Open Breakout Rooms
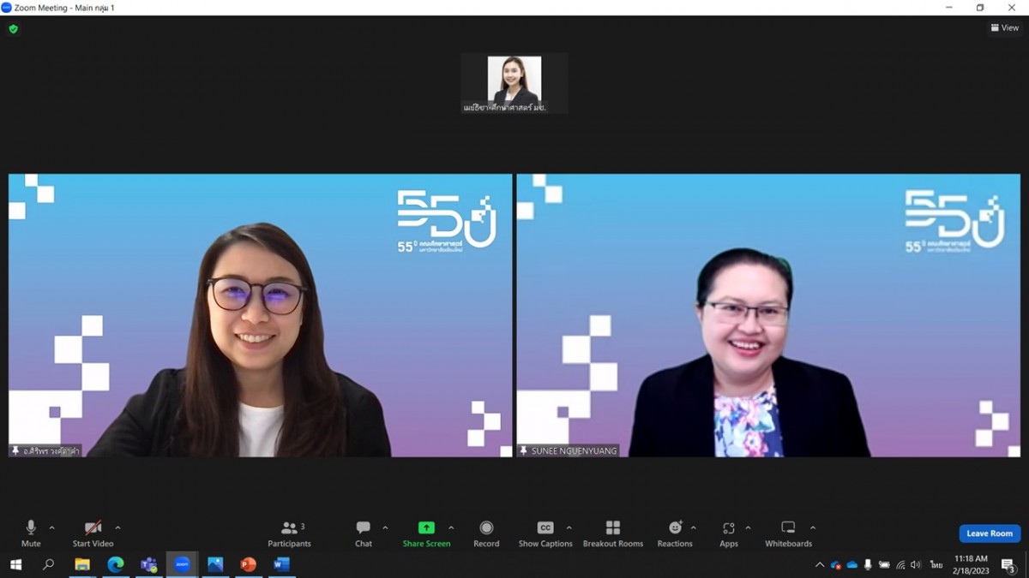The image size is (1029, 578). pos(612,533)
